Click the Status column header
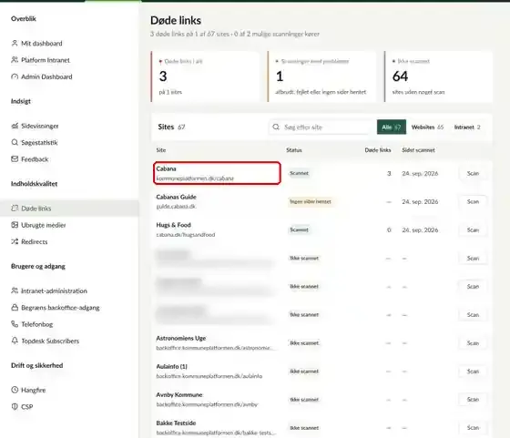The width and height of the screenshot is (510, 438). click(x=294, y=150)
